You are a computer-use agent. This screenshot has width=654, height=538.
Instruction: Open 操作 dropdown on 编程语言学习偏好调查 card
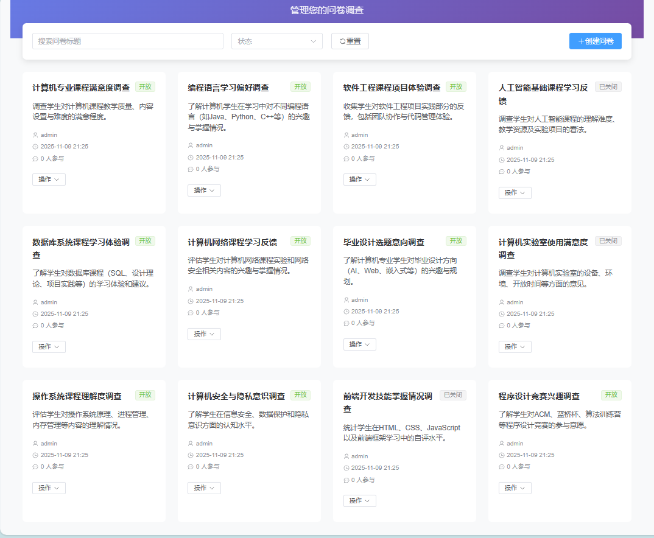[204, 190]
